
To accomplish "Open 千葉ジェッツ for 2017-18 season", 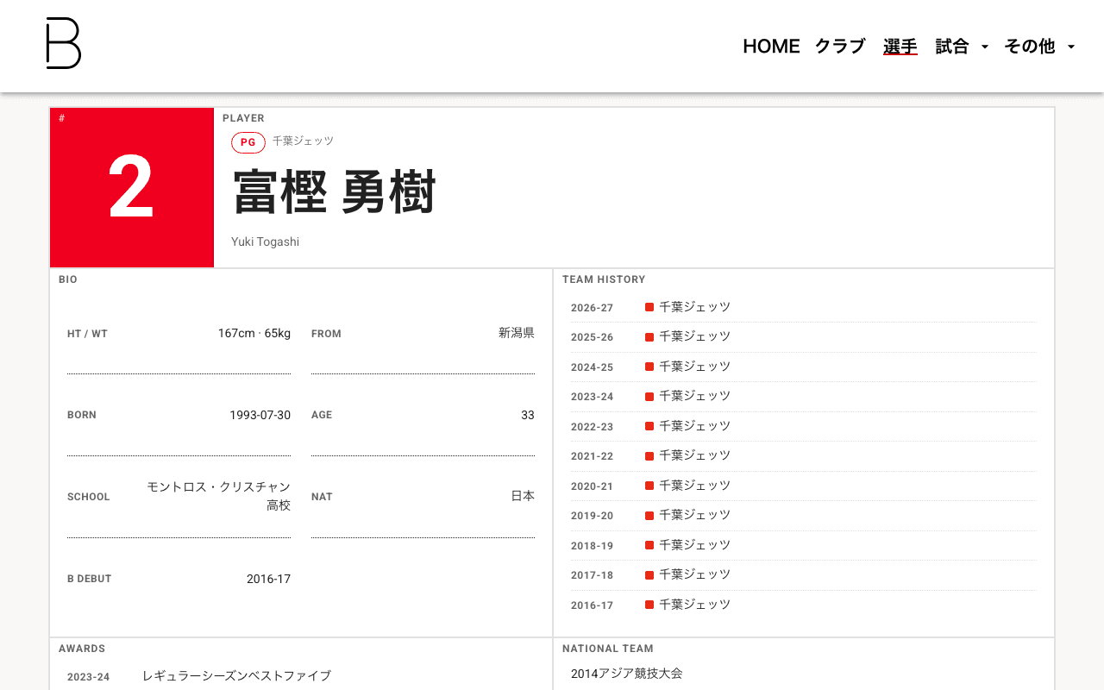I will click(x=694, y=574).
